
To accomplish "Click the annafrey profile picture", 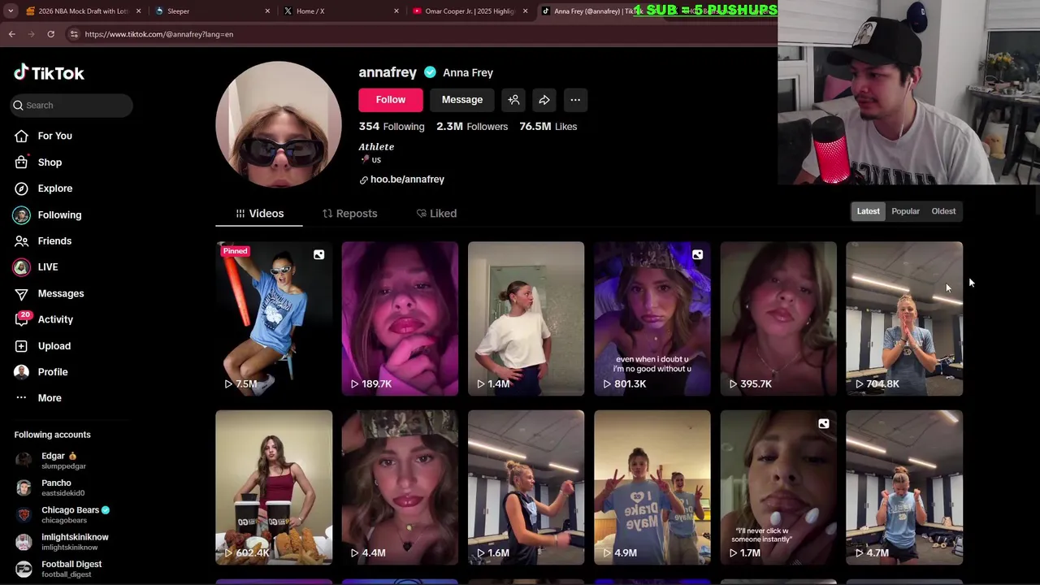I will (x=279, y=124).
